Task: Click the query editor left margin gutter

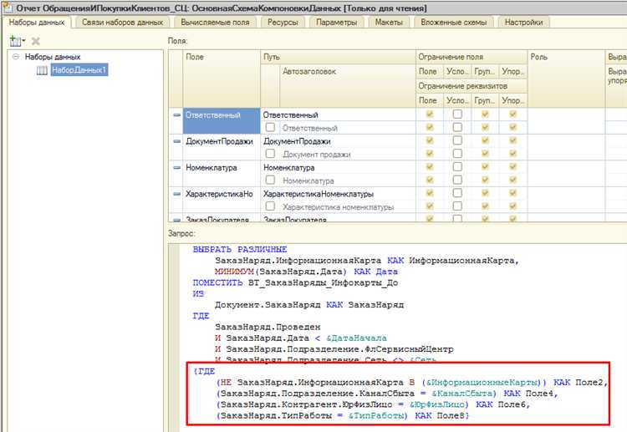Action: click(174, 338)
